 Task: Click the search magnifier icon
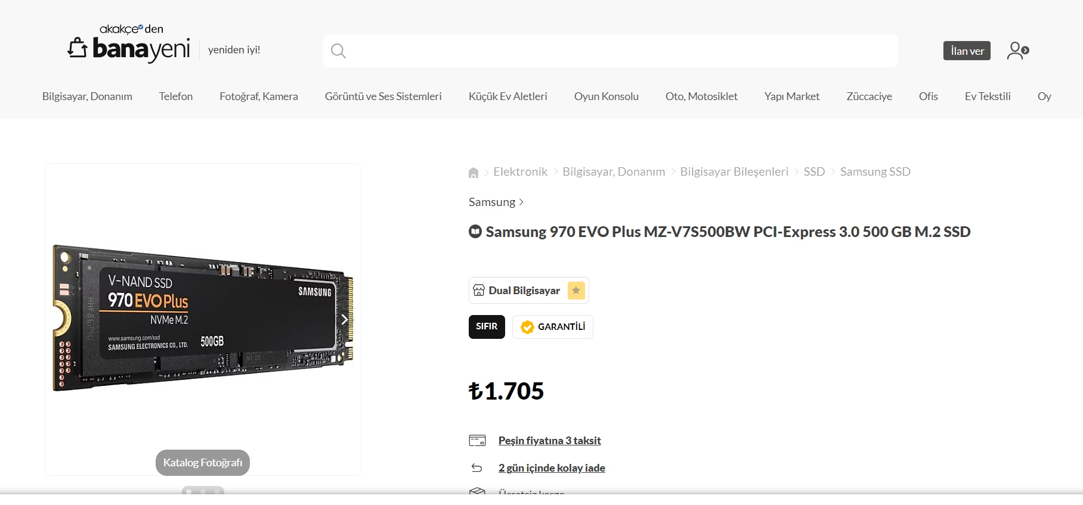338,51
